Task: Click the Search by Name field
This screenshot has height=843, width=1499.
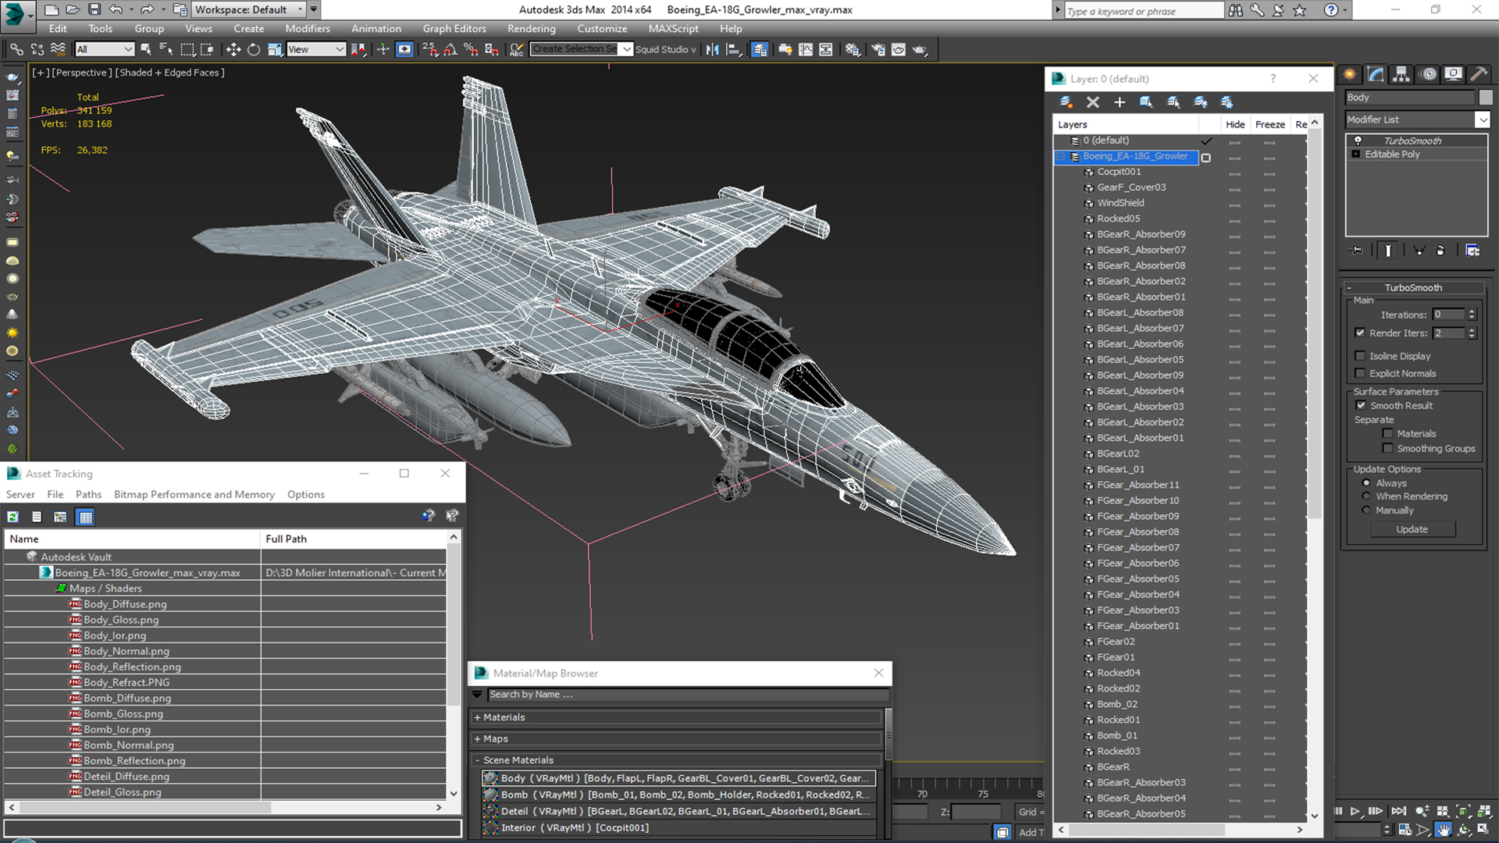Action: [687, 694]
